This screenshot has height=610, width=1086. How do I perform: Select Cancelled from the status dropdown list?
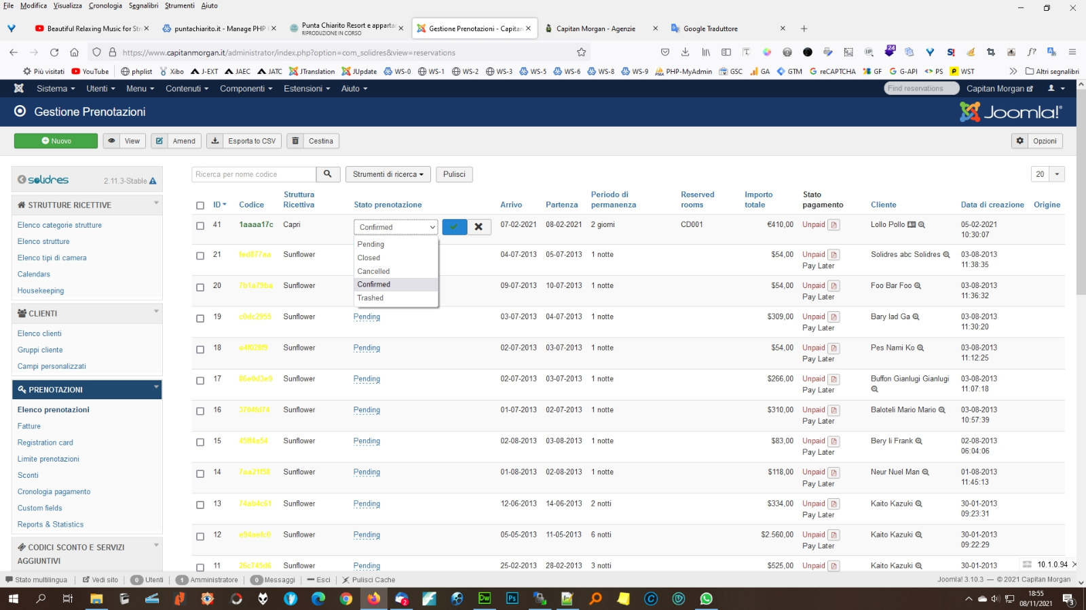click(x=373, y=271)
